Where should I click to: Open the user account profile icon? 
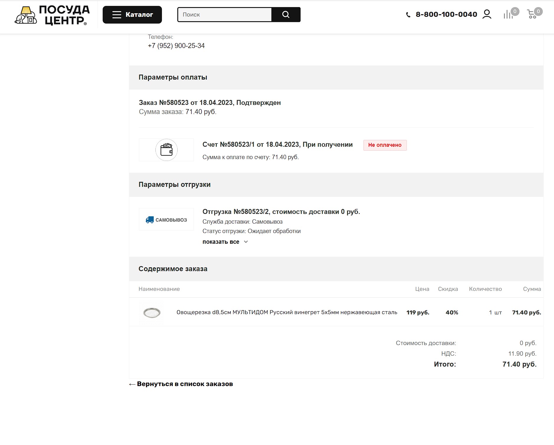pos(487,14)
